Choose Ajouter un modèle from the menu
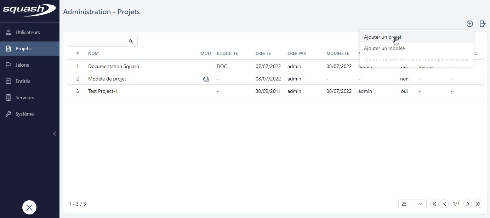This screenshot has height=218, width=490. click(384, 48)
